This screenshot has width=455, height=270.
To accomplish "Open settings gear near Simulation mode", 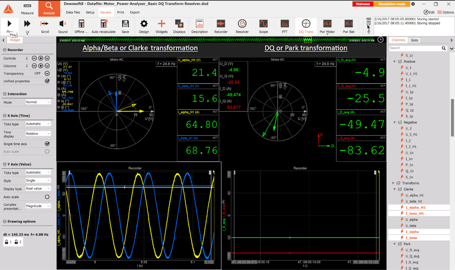I will click(x=413, y=4).
